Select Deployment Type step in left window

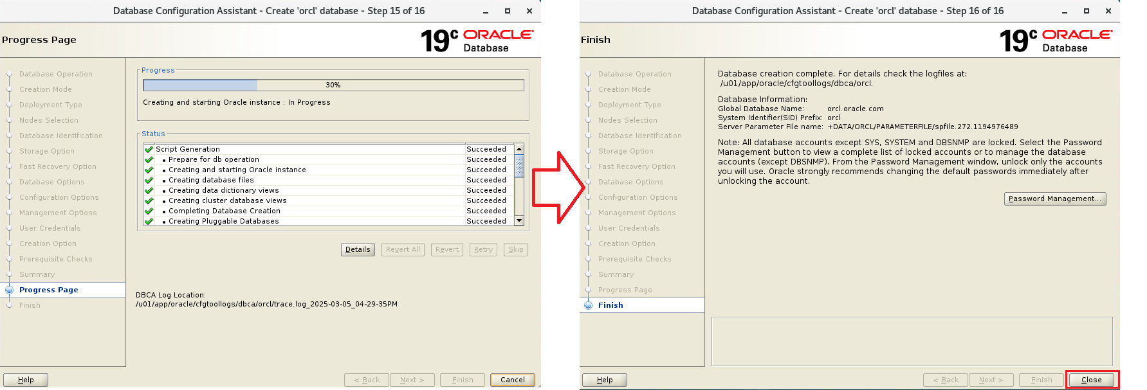pos(51,105)
